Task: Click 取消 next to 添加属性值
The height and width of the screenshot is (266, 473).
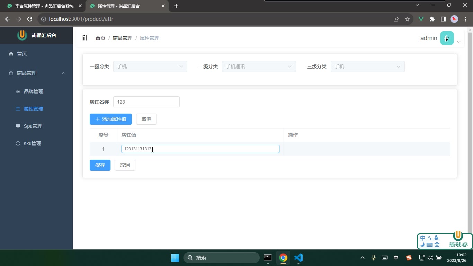Action: (x=146, y=119)
